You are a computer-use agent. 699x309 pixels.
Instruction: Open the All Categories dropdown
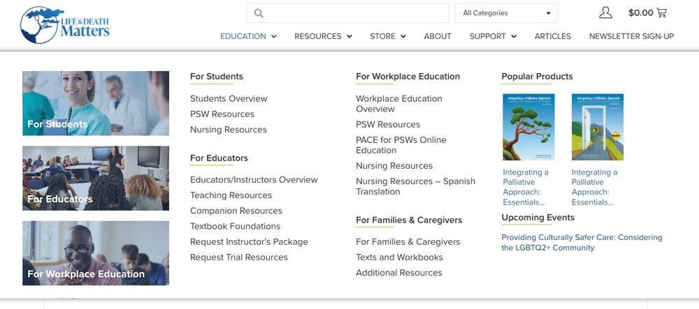[x=506, y=13]
